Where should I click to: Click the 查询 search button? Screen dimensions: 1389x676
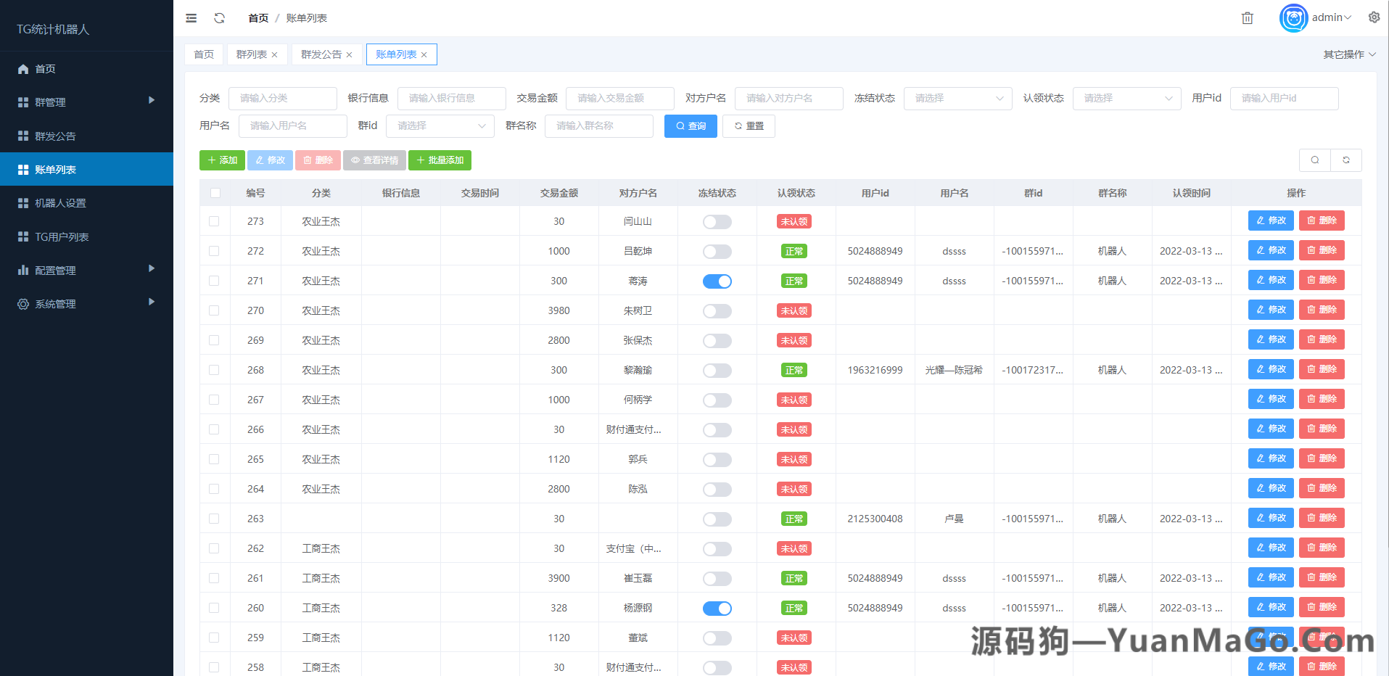tap(690, 125)
